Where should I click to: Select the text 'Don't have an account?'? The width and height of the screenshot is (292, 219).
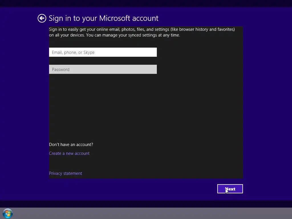[x=71, y=145]
